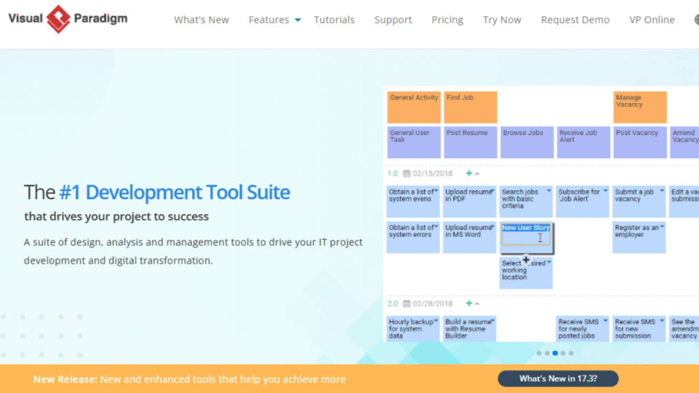Image resolution: width=699 pixels, height=393 pixels.
Task: Click the calendar icon beside release 1.0
Action: click(407, 173)
